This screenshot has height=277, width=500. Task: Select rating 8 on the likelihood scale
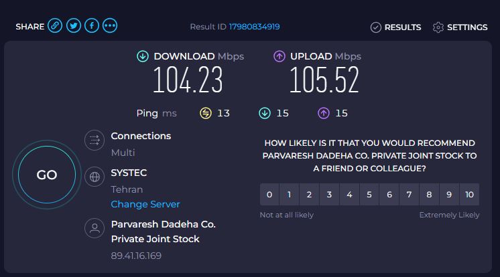click(429, 195)
